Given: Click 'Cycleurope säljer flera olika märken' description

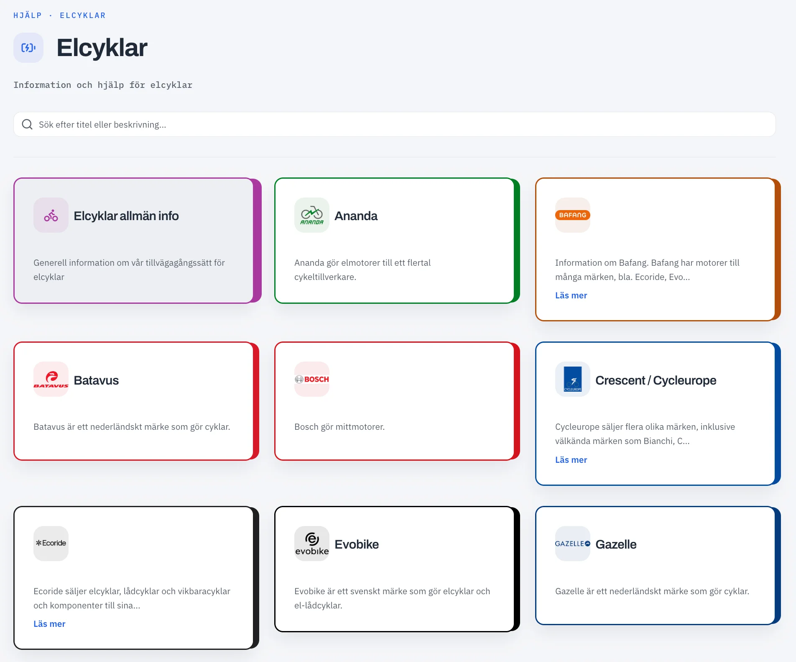Looking at the screenshot, I should (645, 434).
